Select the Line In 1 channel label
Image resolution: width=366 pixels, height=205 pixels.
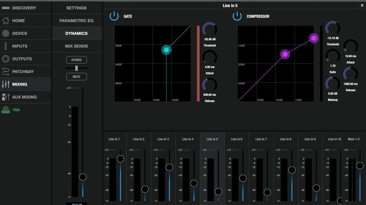(x=114, y=139)
